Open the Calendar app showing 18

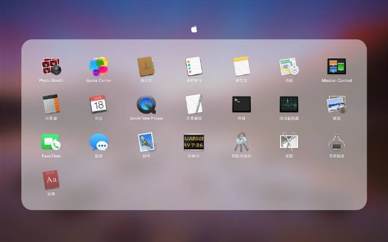[x=98, y=104]
